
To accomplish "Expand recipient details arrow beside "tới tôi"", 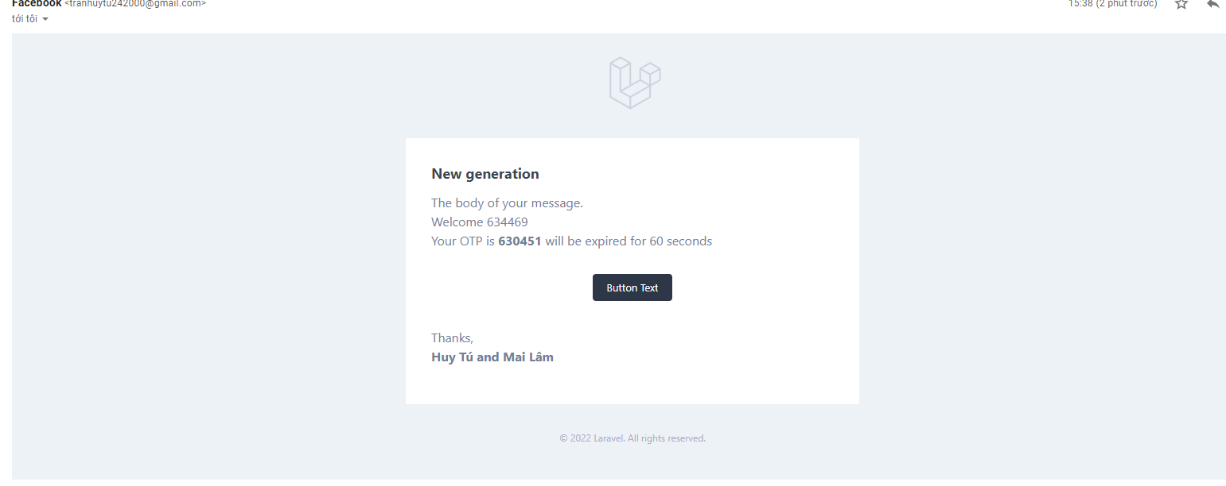I will tap(45, 19).
